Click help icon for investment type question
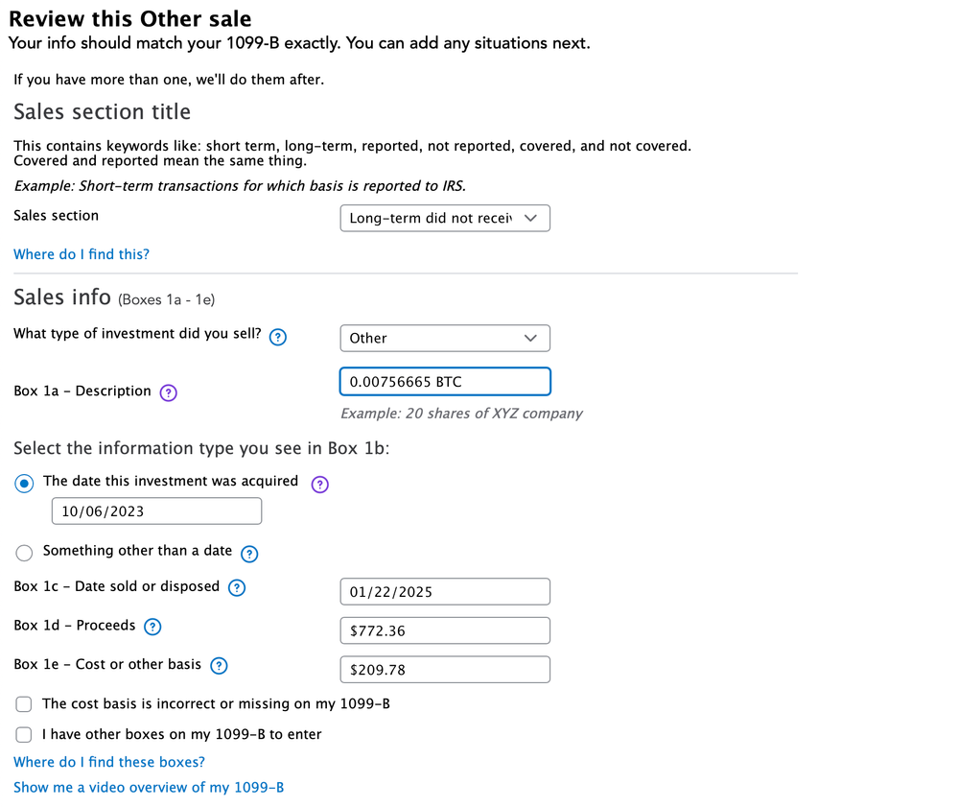Viewport: 958px width, 807px height. click(278, 337)
